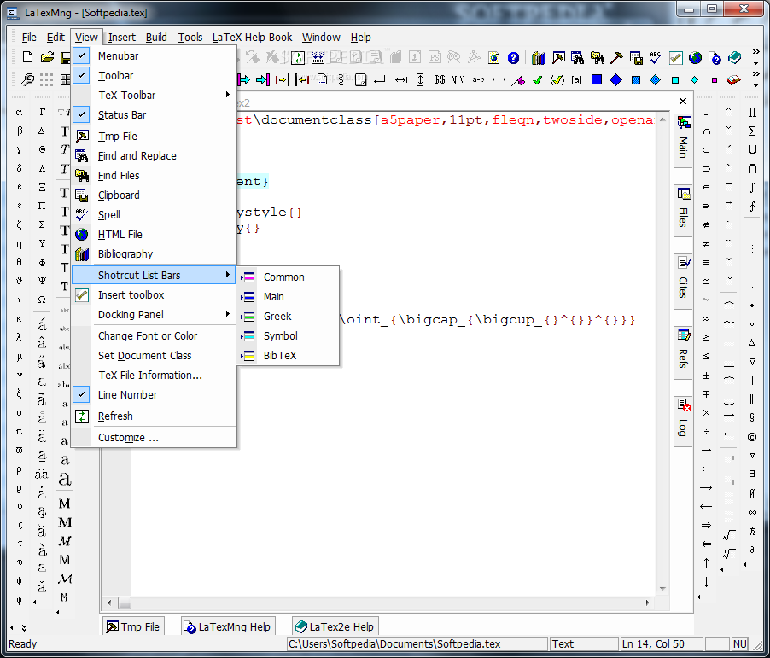Click the globe HTML File toolbar icon
The height and width of the screenshot is (658, 770).
tap(695, 58)
